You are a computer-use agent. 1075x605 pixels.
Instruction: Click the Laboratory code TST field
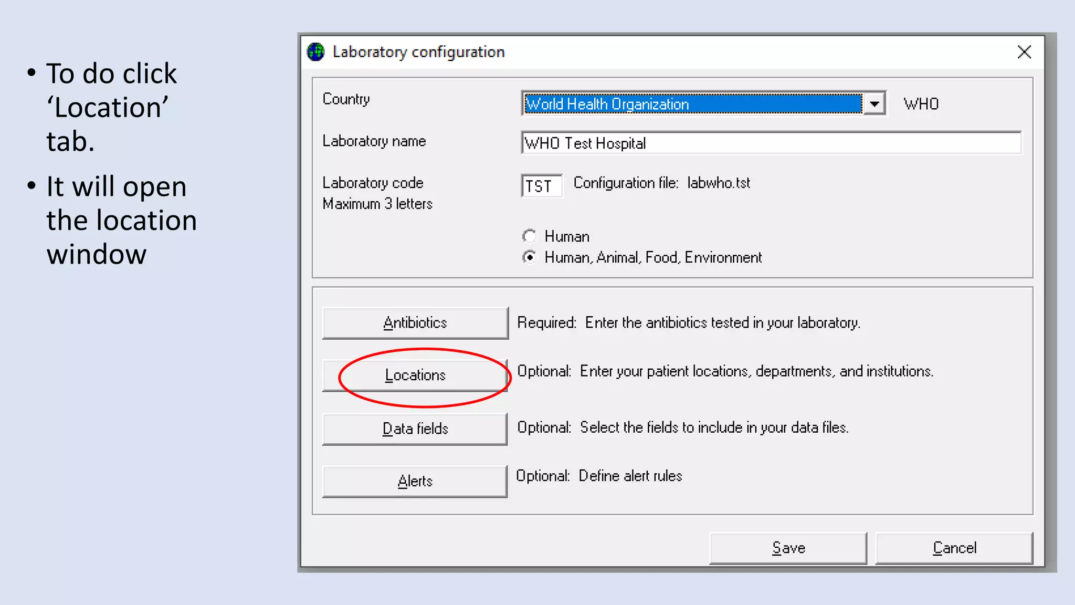pyautogui.click(x=541, y=186)
